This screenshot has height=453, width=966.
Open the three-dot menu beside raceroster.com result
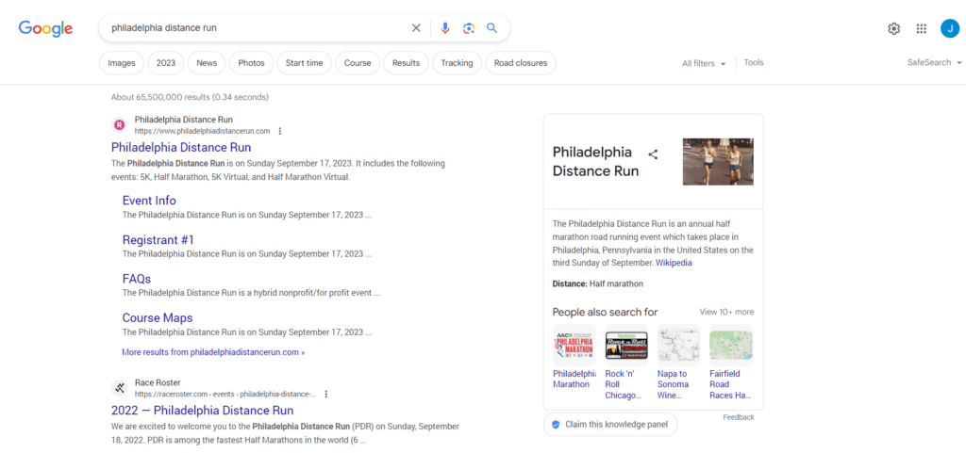[326, 394]
